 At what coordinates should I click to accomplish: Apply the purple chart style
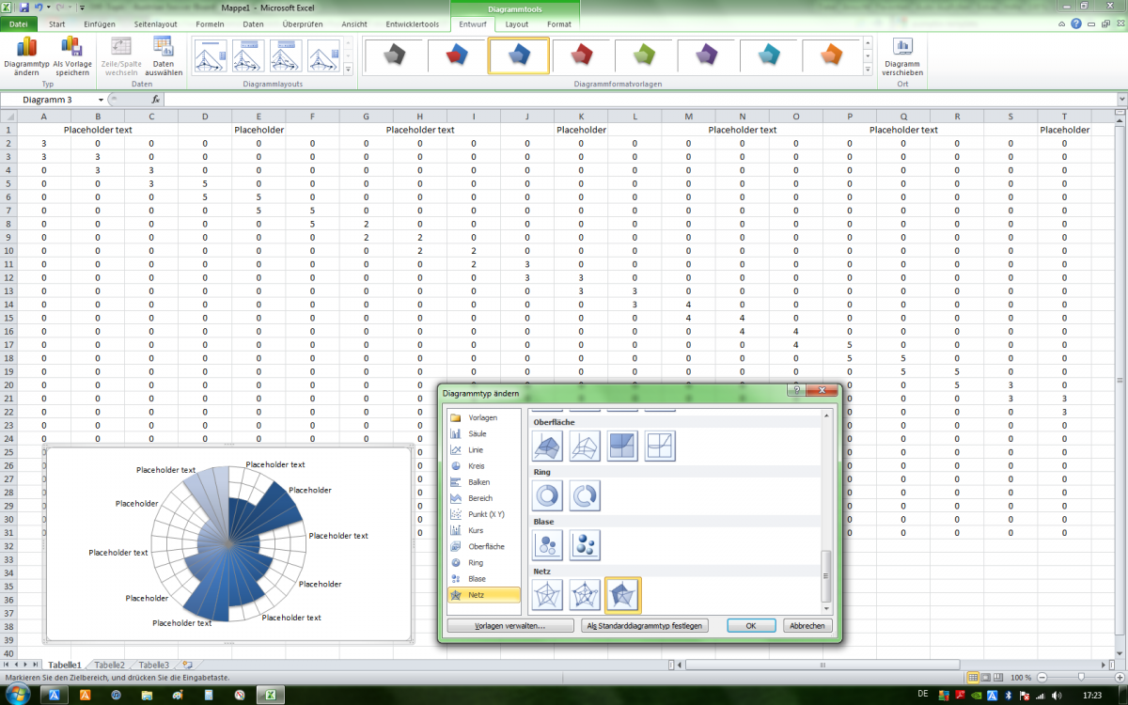(x=707, y=56)
